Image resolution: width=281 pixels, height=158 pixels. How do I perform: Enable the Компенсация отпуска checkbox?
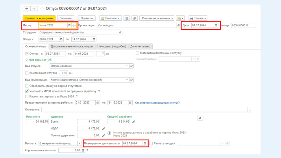27,73
